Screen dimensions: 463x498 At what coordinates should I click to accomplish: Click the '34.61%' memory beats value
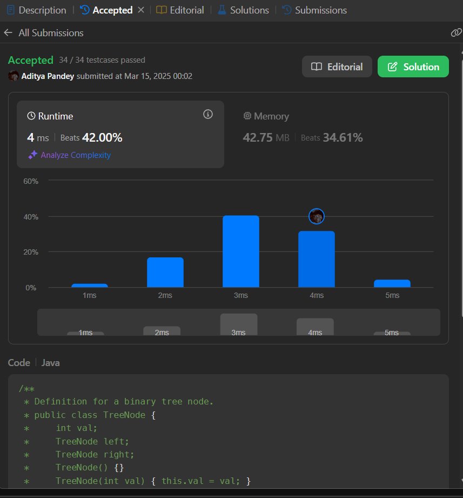(x=343, y=137)
